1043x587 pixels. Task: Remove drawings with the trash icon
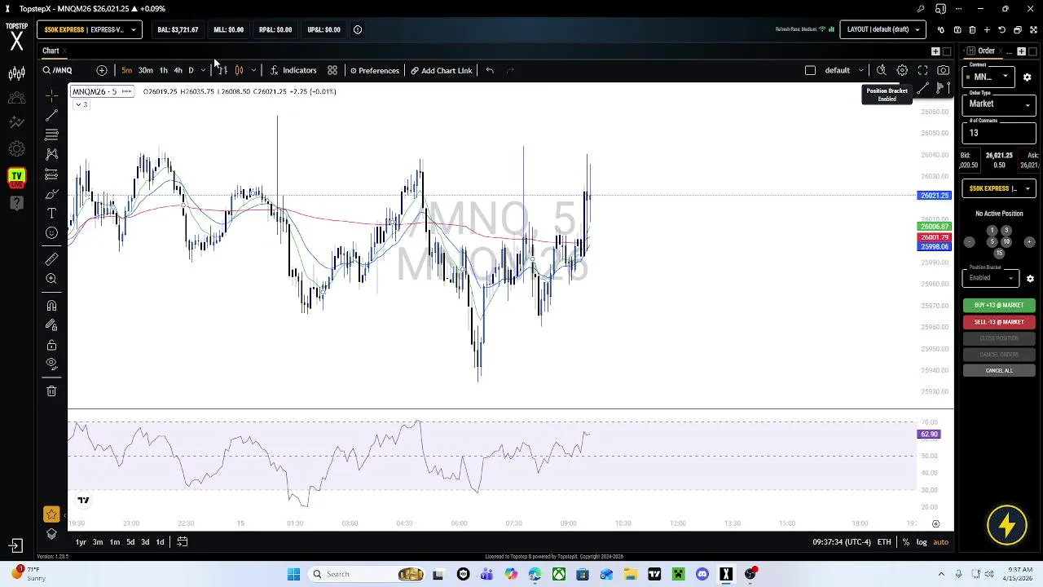pyautogui.click(x=51, y=391)
